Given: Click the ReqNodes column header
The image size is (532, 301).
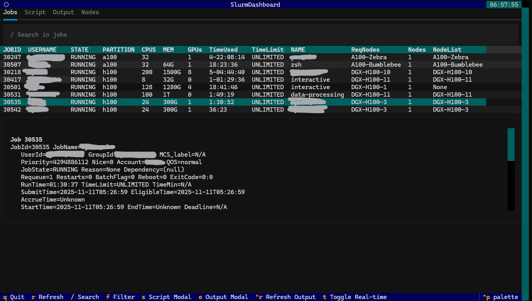Looking at the screenshot, I should (365, 50).
